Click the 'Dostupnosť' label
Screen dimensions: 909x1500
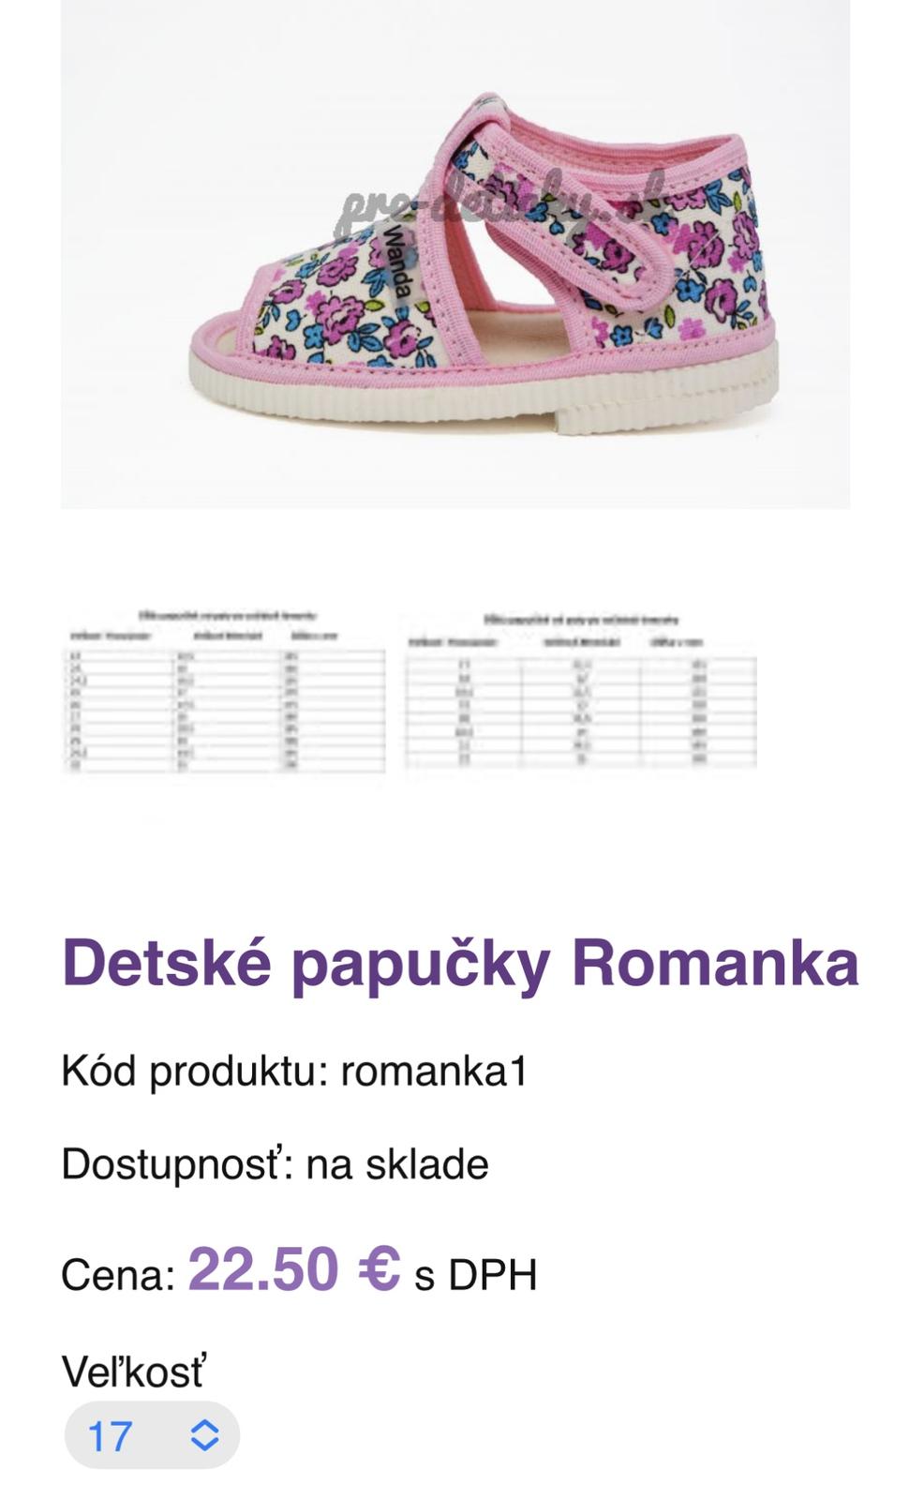coord(175,1164)
